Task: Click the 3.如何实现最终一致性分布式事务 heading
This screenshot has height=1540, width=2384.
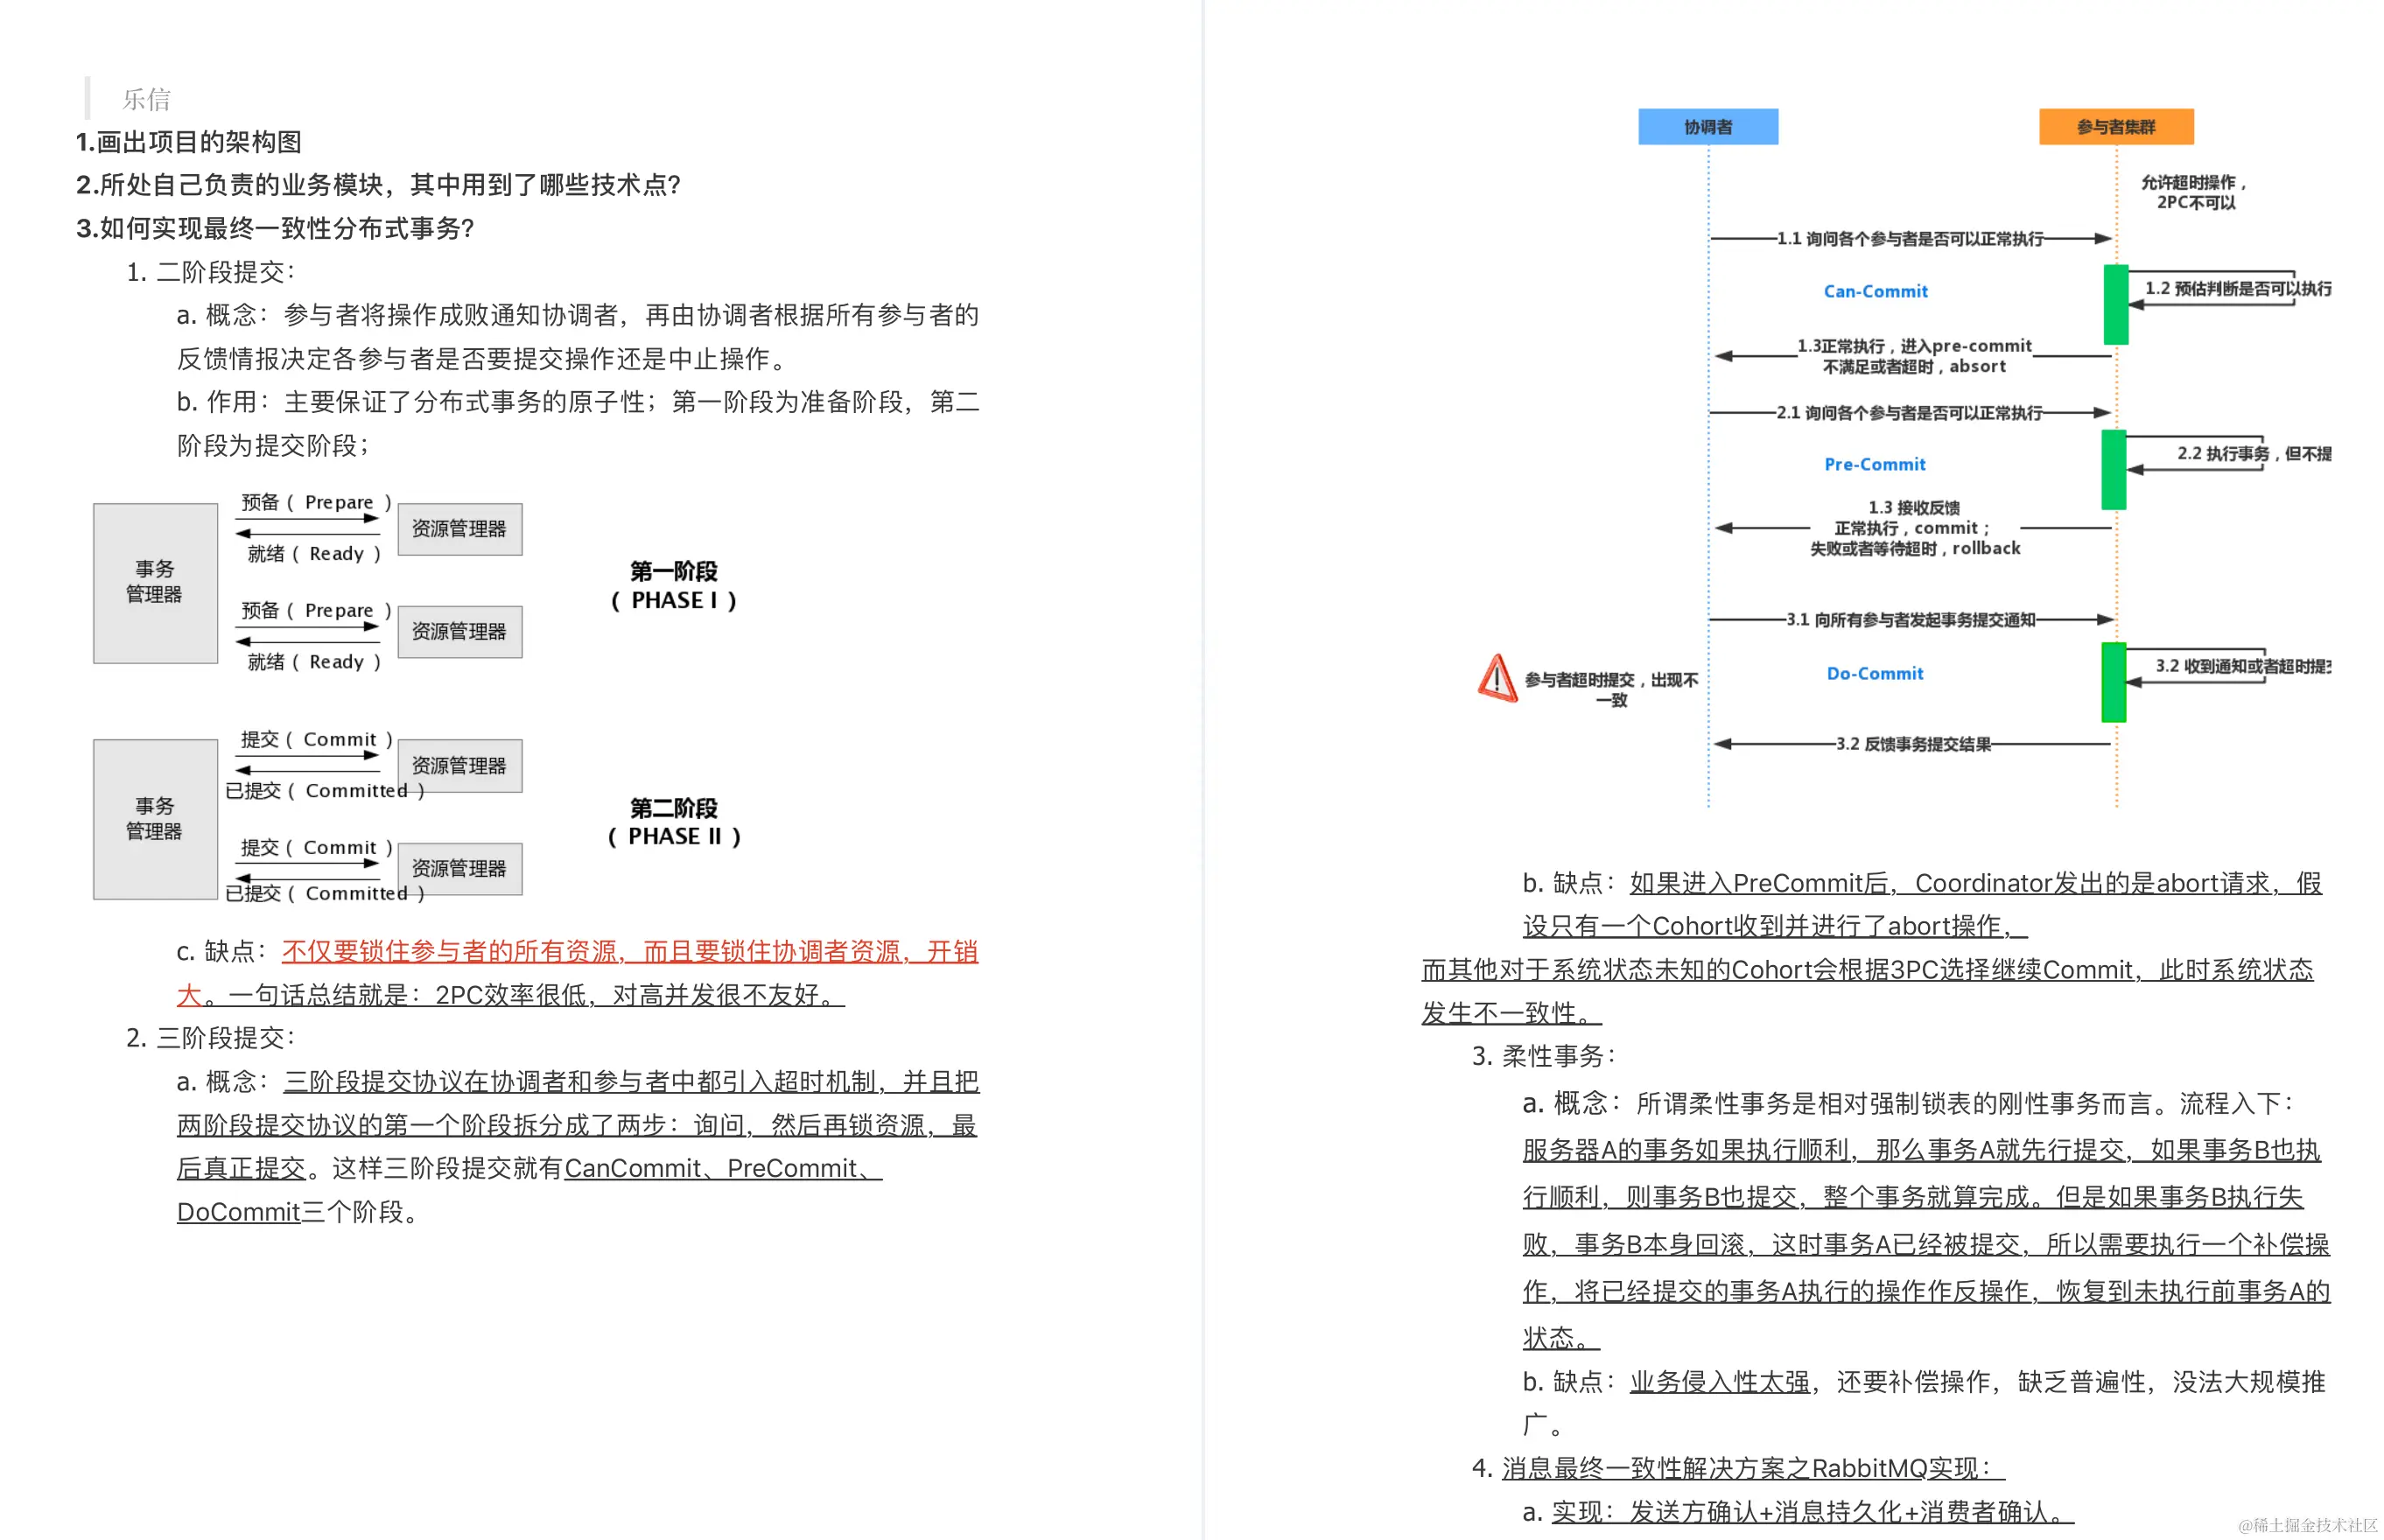Action: 275,228
